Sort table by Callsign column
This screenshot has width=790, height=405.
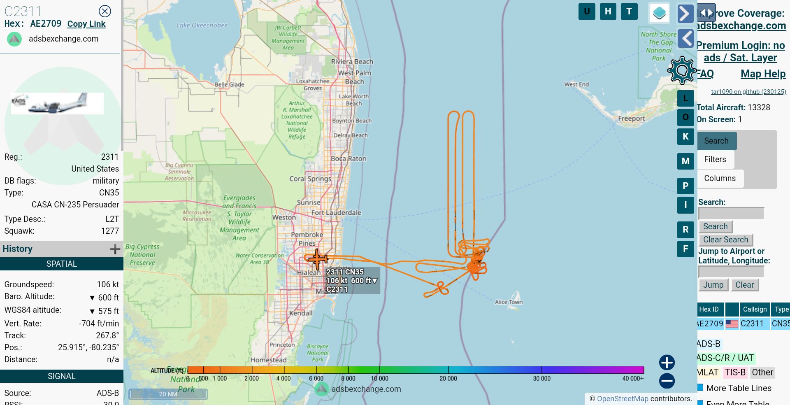click(x=755, y=310)
